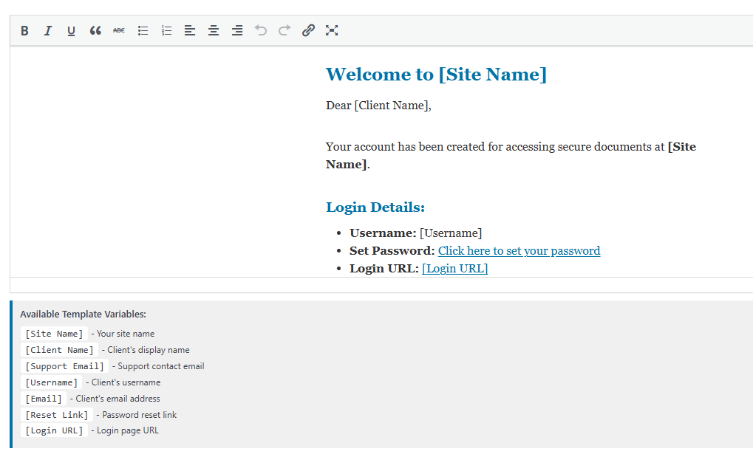The width and height of the screenshot is (753, 457).
Task: Redo the last edit
Action: [x=284, y=31]
